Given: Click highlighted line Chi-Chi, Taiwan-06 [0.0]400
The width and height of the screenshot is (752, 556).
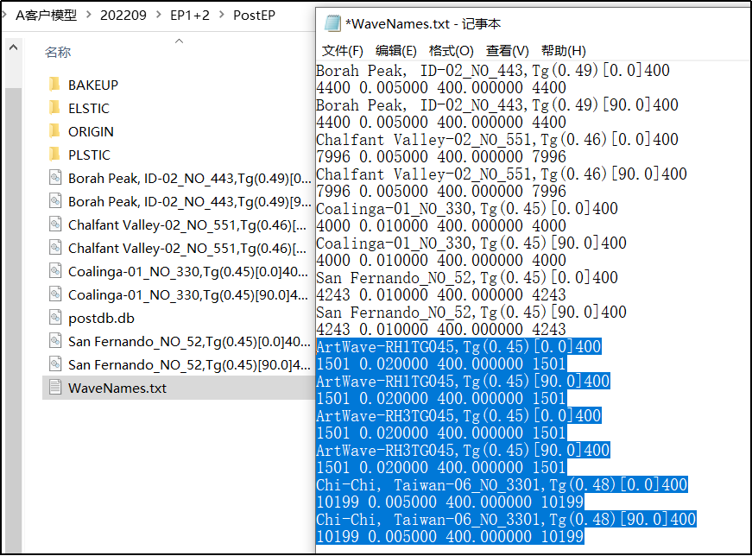Looking at the screenshot, I should click(502, 484).
